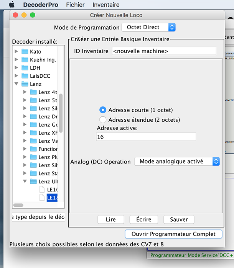Select the Lenz Ult folder icon

[x=33, y=181]
